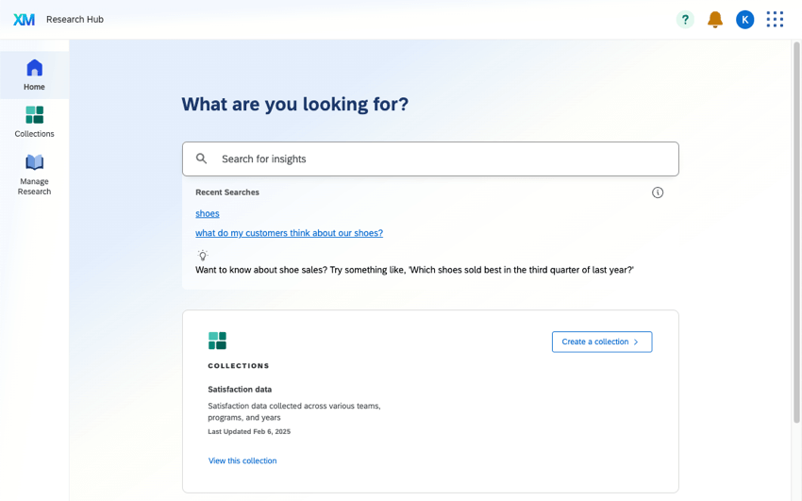Open the app switcher grid icon

(x=775, y=20)
